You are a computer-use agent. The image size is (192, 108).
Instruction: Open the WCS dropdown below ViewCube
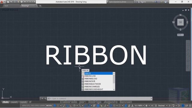click(x=180, y=35)
